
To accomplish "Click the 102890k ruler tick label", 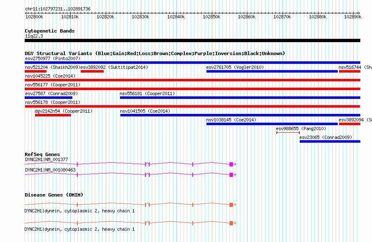I will tap(353, 17).
